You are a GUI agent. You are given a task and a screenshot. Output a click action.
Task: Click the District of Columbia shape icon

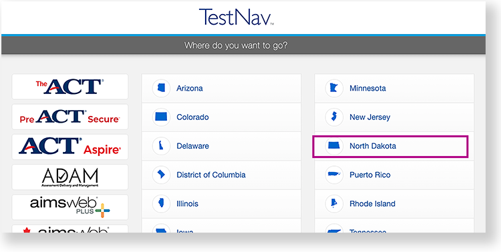pyautogui.click(x=162, y=175)
